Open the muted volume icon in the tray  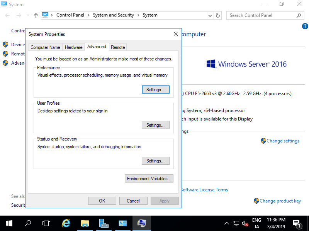[x=245, y=223]
